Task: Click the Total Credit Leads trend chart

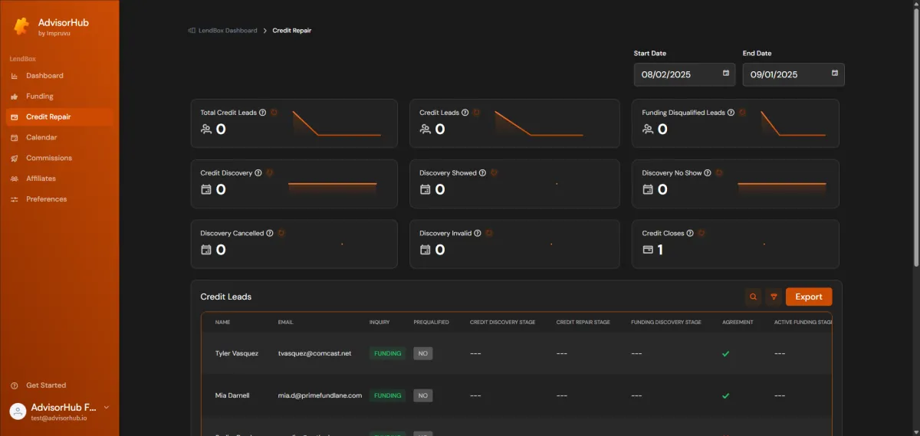Action: (337, 123)
